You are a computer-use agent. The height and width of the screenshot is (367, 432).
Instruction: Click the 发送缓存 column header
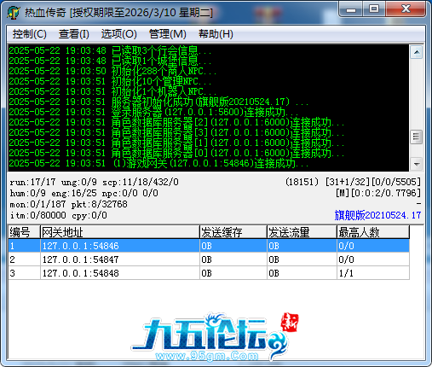pos(233,232)
